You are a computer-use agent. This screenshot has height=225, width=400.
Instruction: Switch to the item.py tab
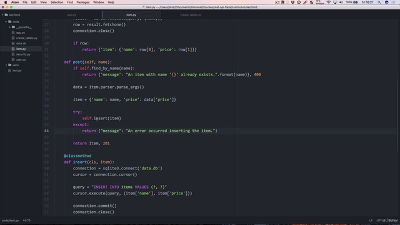coord(131,15)
